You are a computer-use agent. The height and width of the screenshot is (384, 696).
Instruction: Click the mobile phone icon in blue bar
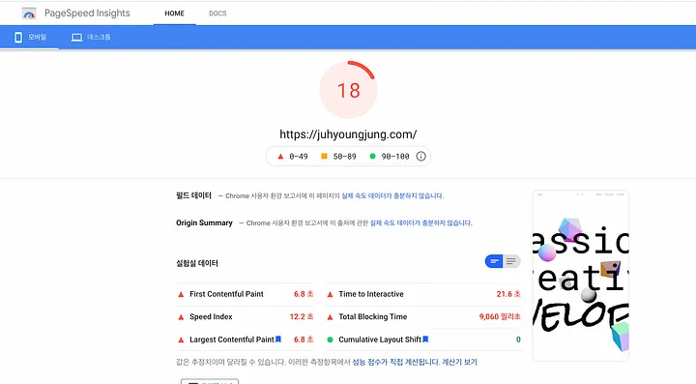coord(18,38)
